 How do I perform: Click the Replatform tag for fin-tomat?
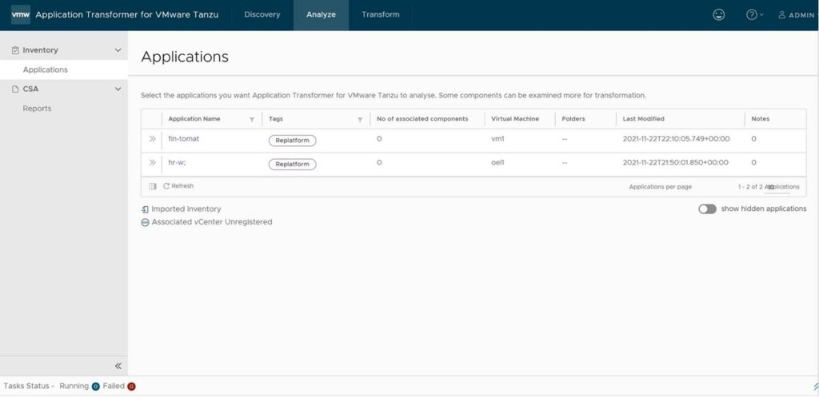[293, 141]
